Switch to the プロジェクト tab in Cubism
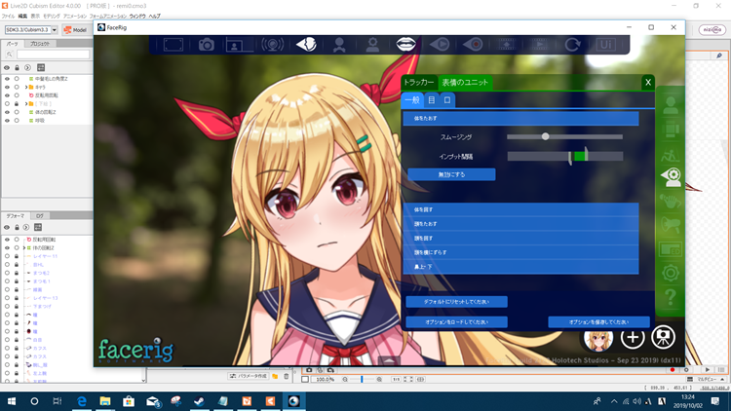 [x=40, y=43]
